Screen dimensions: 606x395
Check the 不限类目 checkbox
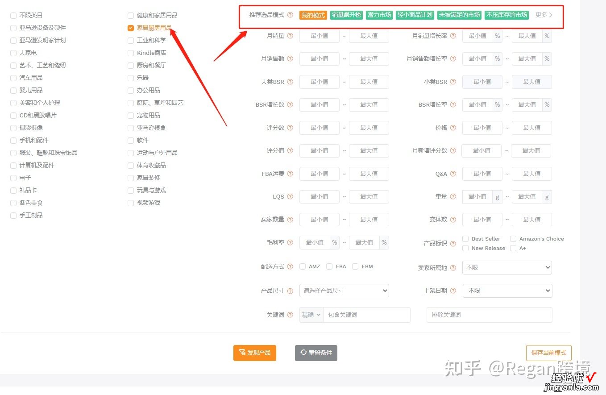pyautogui.click(x=13, y=15)
